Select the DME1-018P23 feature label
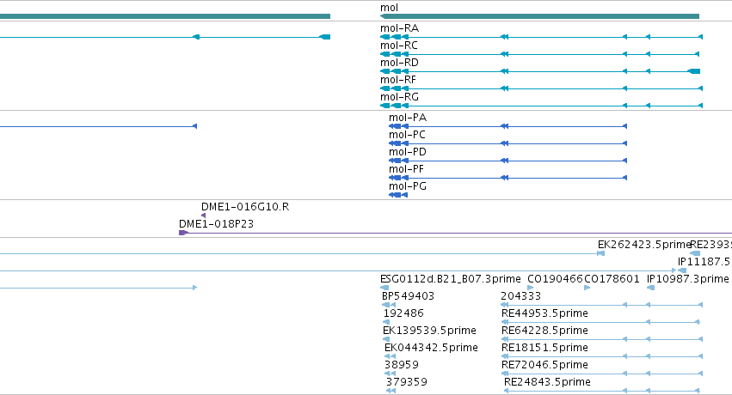 216,224
